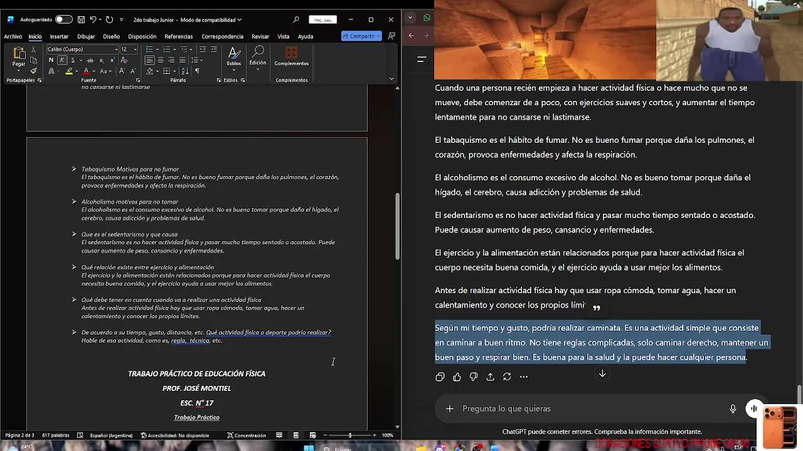Clear all text formatting
This screenshot has height=451, width=803.
[x=124, y=60]
